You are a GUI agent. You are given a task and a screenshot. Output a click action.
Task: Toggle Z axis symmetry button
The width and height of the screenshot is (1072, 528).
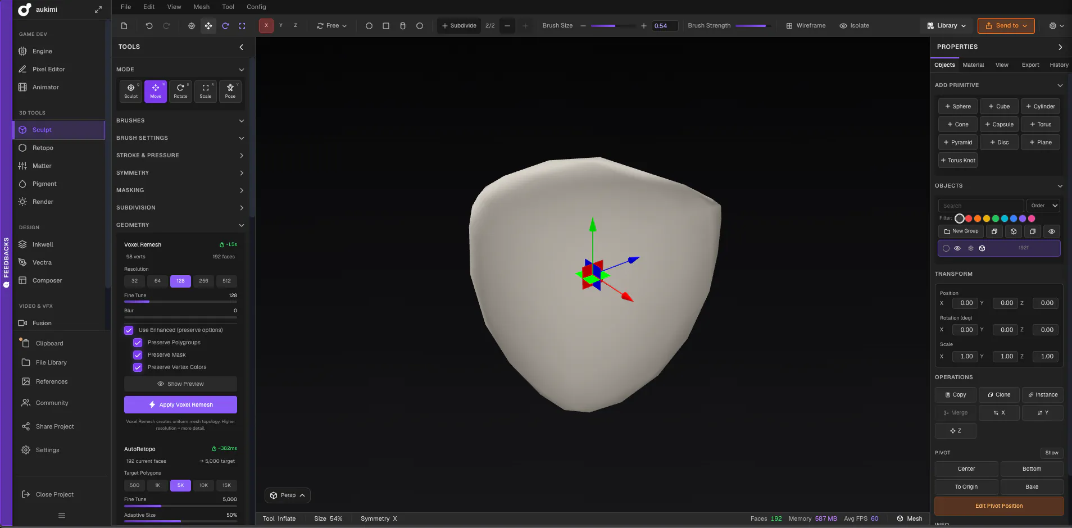[x=296, y=25]
